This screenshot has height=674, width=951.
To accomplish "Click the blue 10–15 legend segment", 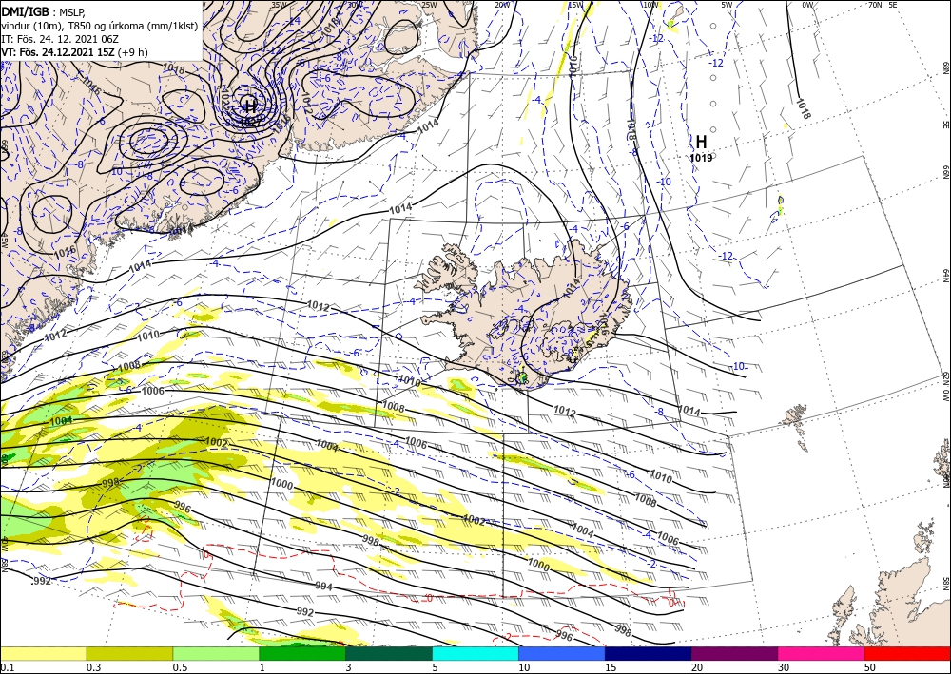I will [x=562, y=653].
